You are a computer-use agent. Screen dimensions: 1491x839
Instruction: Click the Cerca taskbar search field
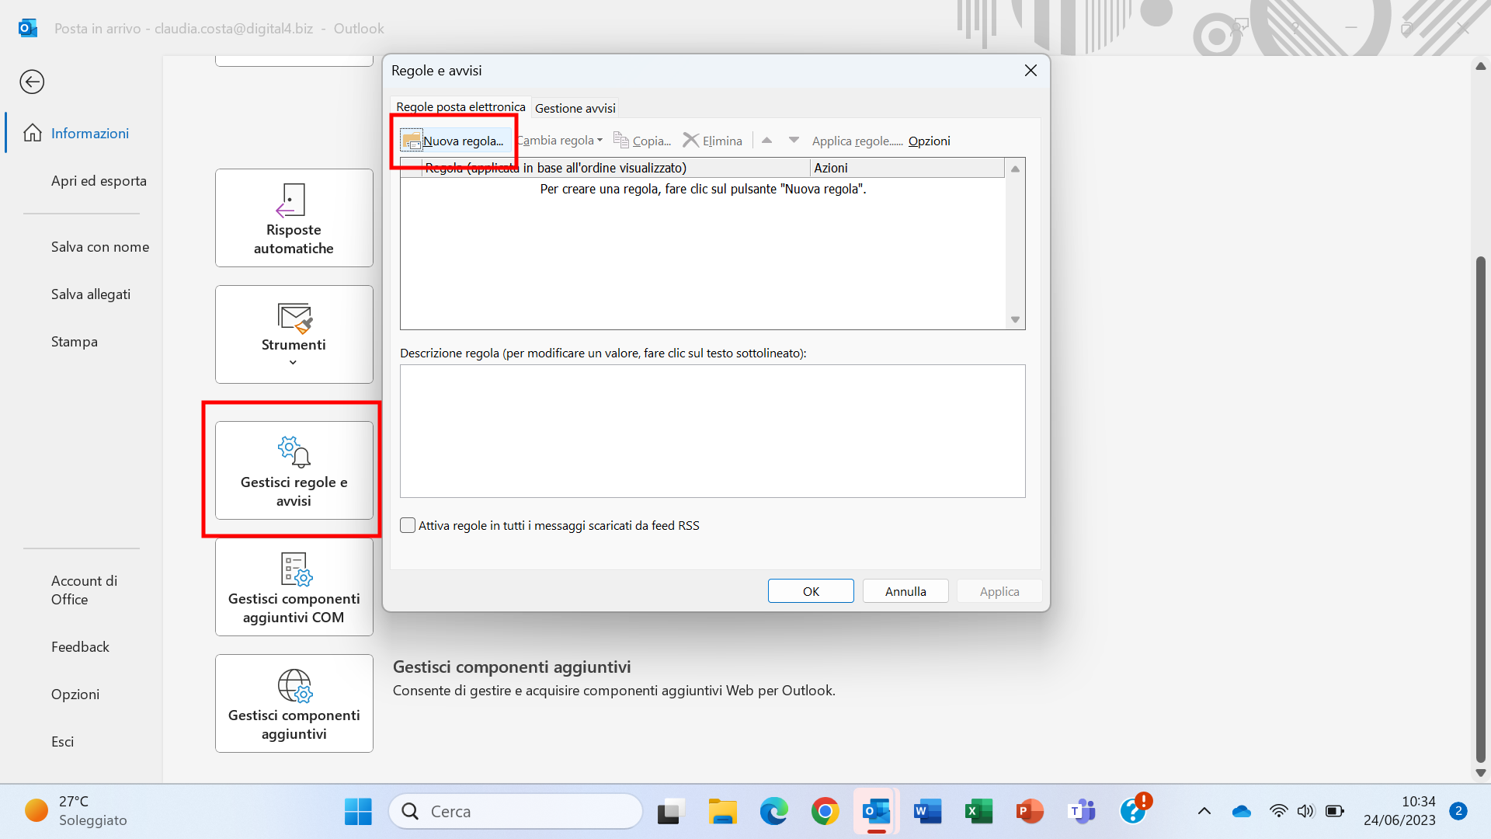pyautogui.click(x=516, y=811)
